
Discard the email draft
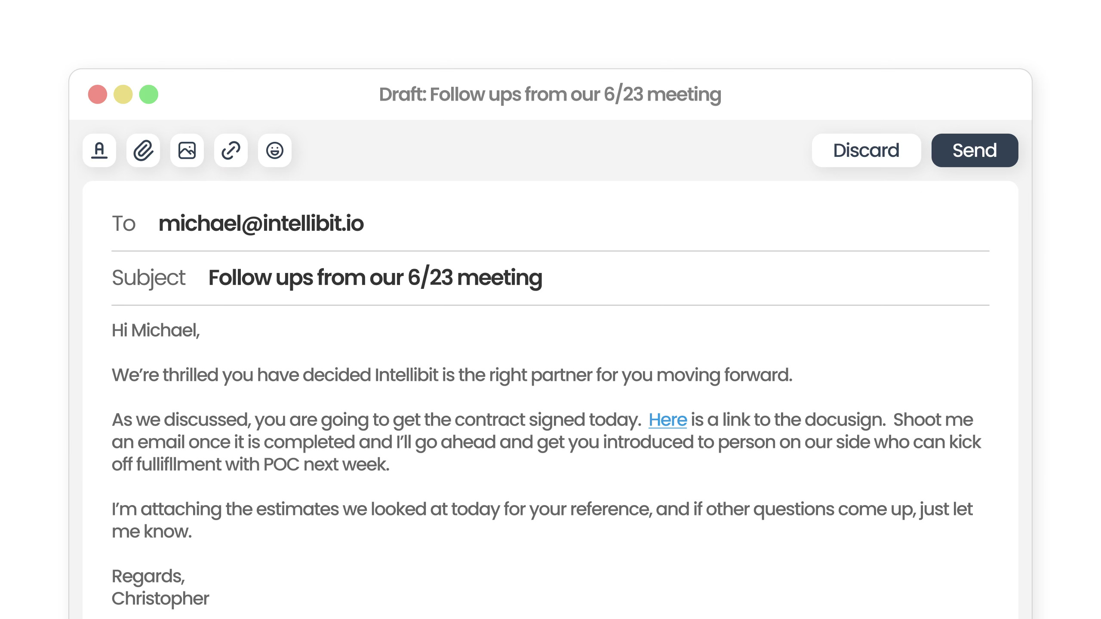pyautogui.click(x=866, y=150)
